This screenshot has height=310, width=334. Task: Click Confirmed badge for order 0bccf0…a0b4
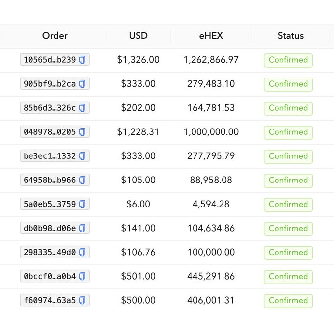click(288, 277)
